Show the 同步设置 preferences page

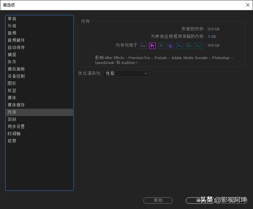(40, 126)
